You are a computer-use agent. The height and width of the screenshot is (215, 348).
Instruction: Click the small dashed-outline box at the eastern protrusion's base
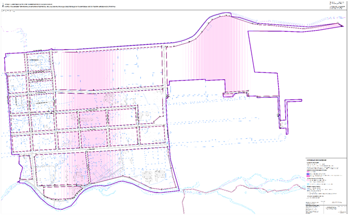pos(283,124)
